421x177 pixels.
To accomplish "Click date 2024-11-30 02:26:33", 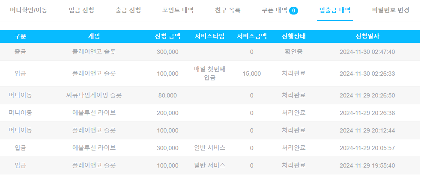I will [x=367, y=74].
